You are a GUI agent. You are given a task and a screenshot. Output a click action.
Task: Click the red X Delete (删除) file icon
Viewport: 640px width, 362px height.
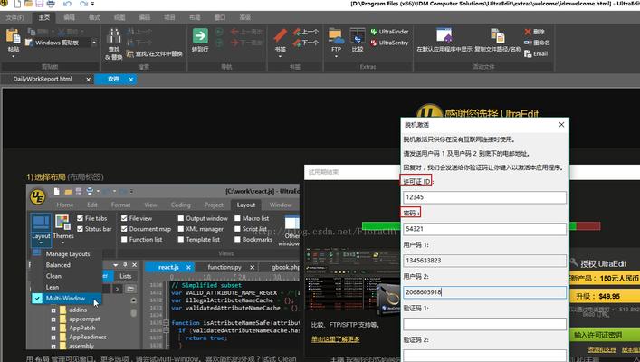[x=528, y=32]
